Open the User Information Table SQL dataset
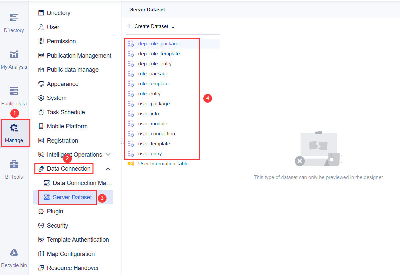400x275 pixels. [x=164, y=163]
